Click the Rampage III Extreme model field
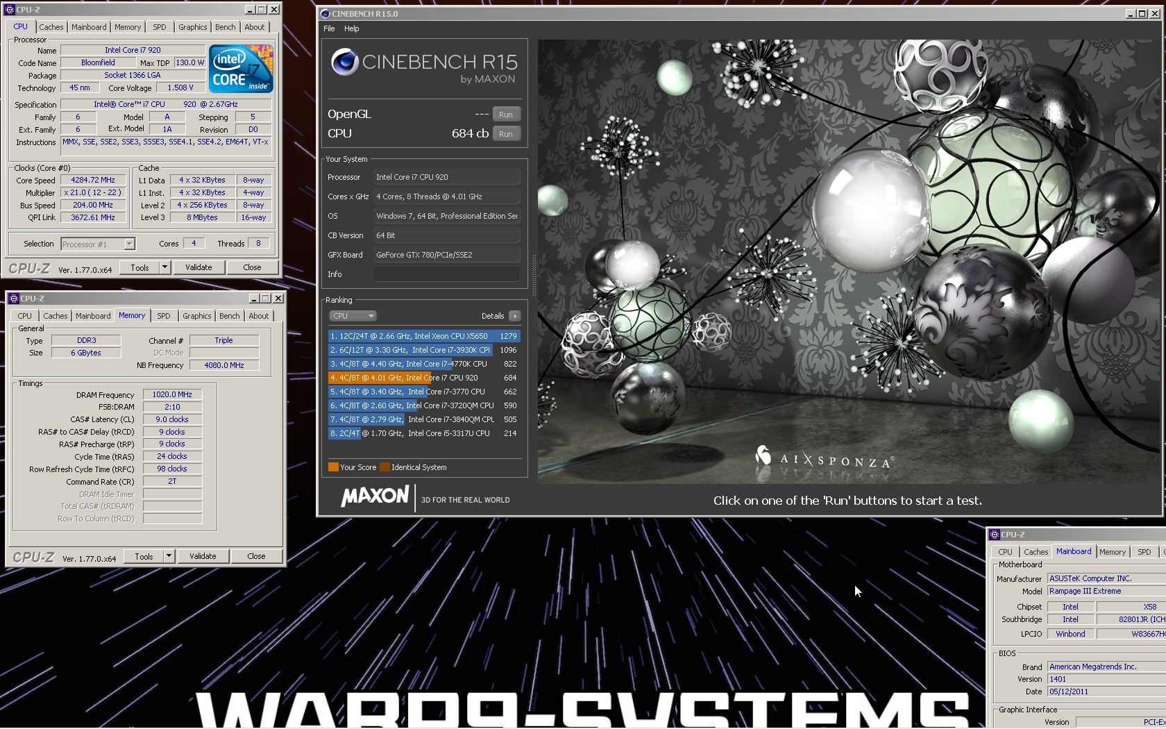The width and height of the screenshot is (1166, 729). point(1107,592)
